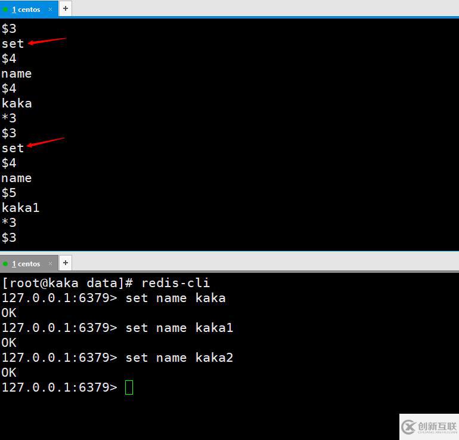Click the "kaka1" line in upper terminal

coord(20,208)
